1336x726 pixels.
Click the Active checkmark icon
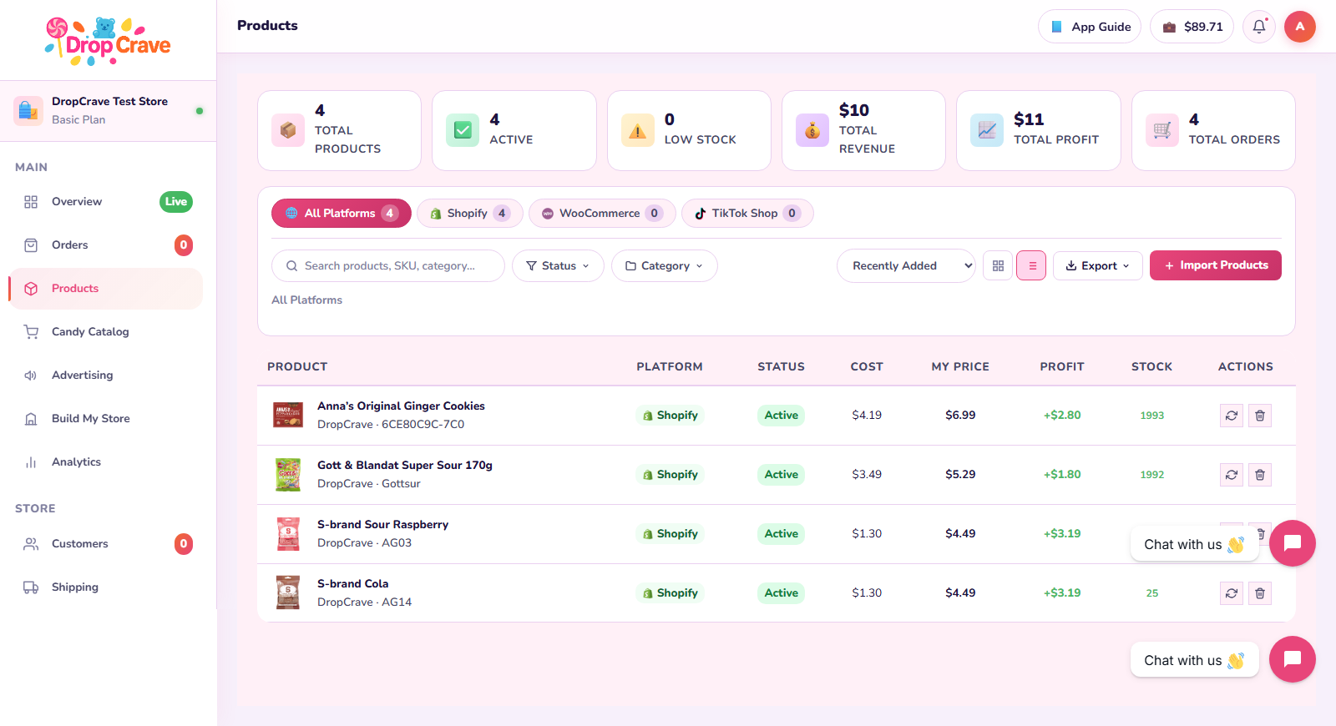click(463, 130)
